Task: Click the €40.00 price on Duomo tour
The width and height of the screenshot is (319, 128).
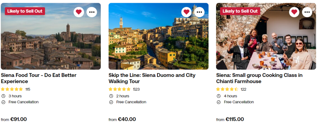Action: pos(127,119)
